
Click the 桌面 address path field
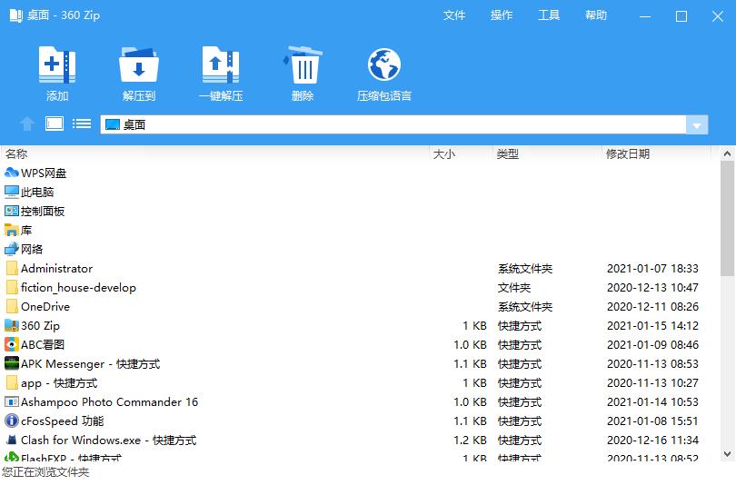[x=393, y=125]
